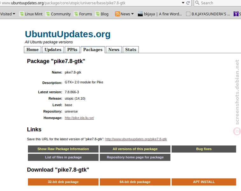The image size is (241, 191).
Task: Click the Download "pike7.8-gtk" heading
Action: pos(58,170)
